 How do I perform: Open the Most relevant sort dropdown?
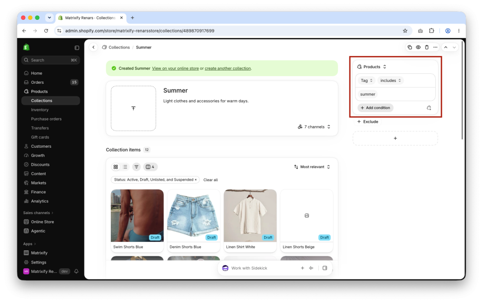(x=312, y=167)
